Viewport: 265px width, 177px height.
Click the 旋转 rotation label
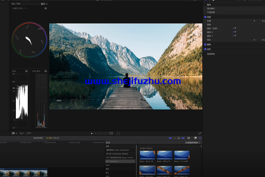click(x=209, y=25)
